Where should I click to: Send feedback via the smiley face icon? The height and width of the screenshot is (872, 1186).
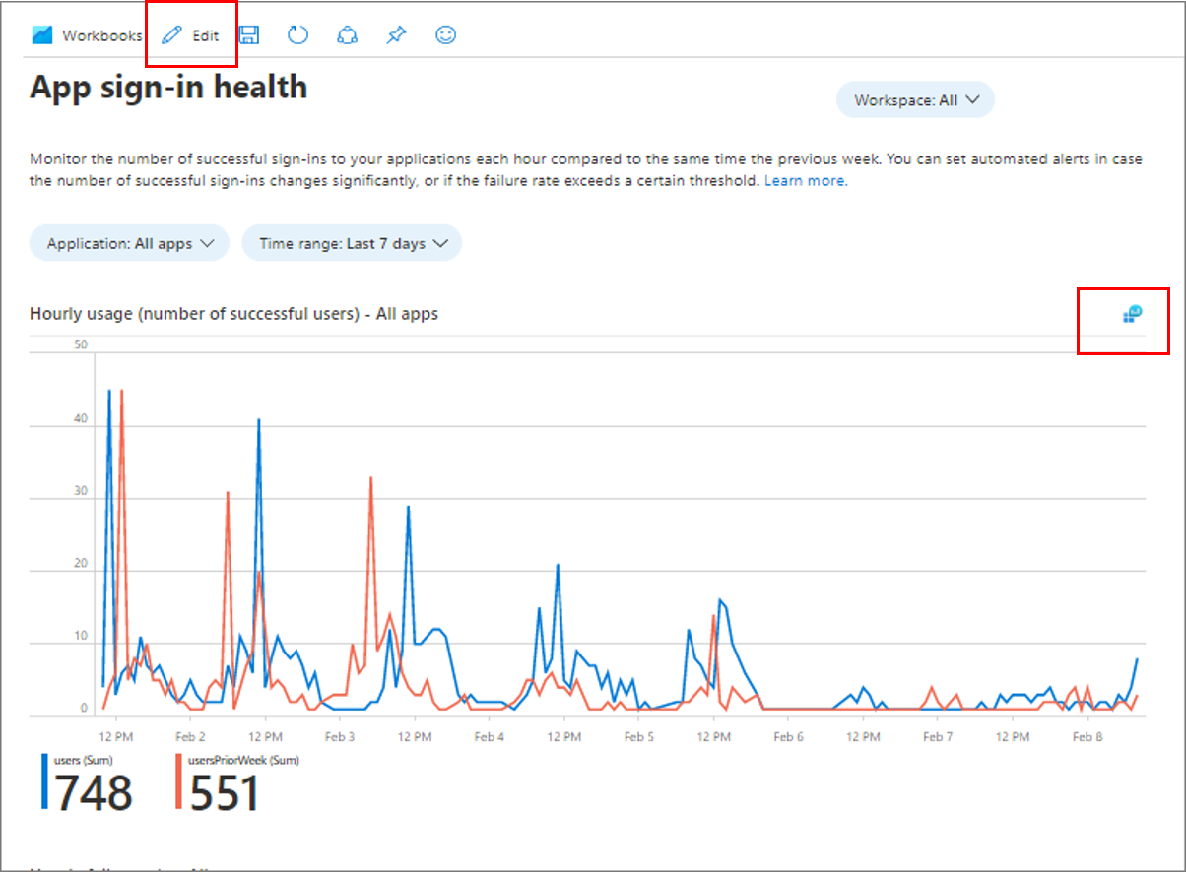pyautogui.click(x=446, y=35)
